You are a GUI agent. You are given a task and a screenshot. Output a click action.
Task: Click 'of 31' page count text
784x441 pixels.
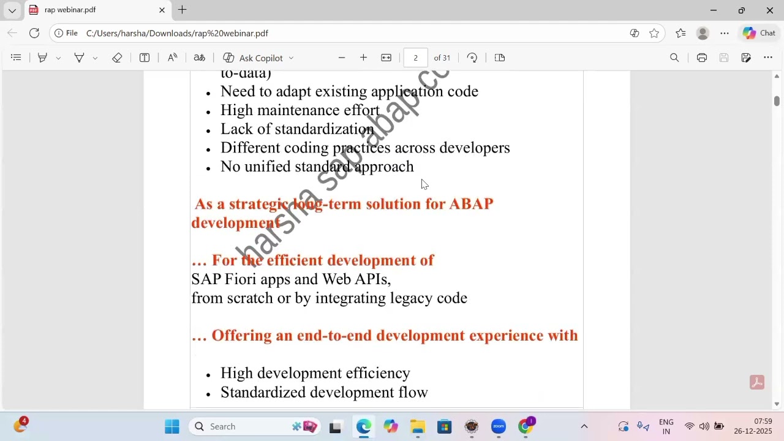442,58
